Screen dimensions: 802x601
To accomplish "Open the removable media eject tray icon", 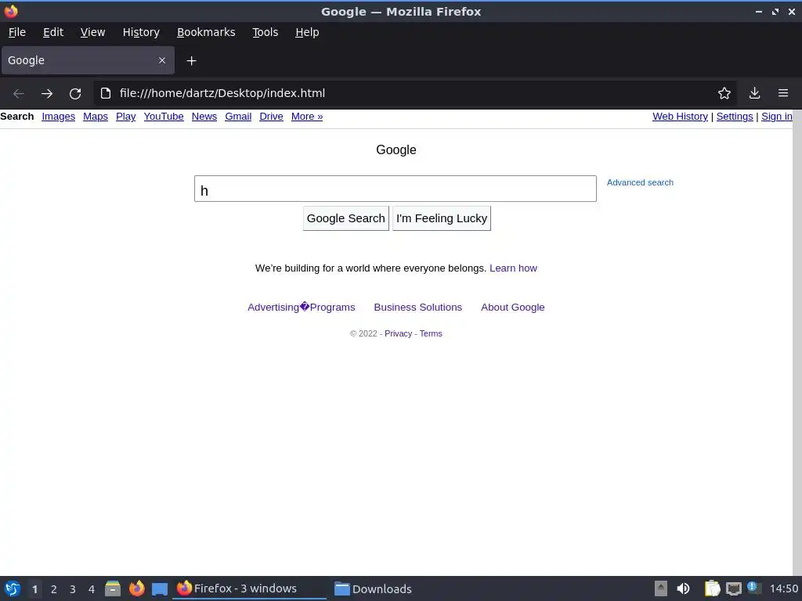I will pos(661,588).
